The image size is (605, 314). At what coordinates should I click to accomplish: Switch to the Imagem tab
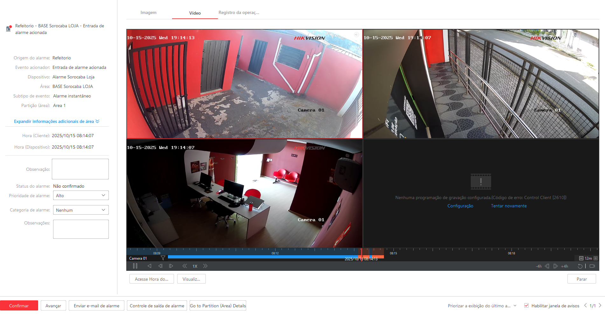pyautogui.click(x=149, y=13)
